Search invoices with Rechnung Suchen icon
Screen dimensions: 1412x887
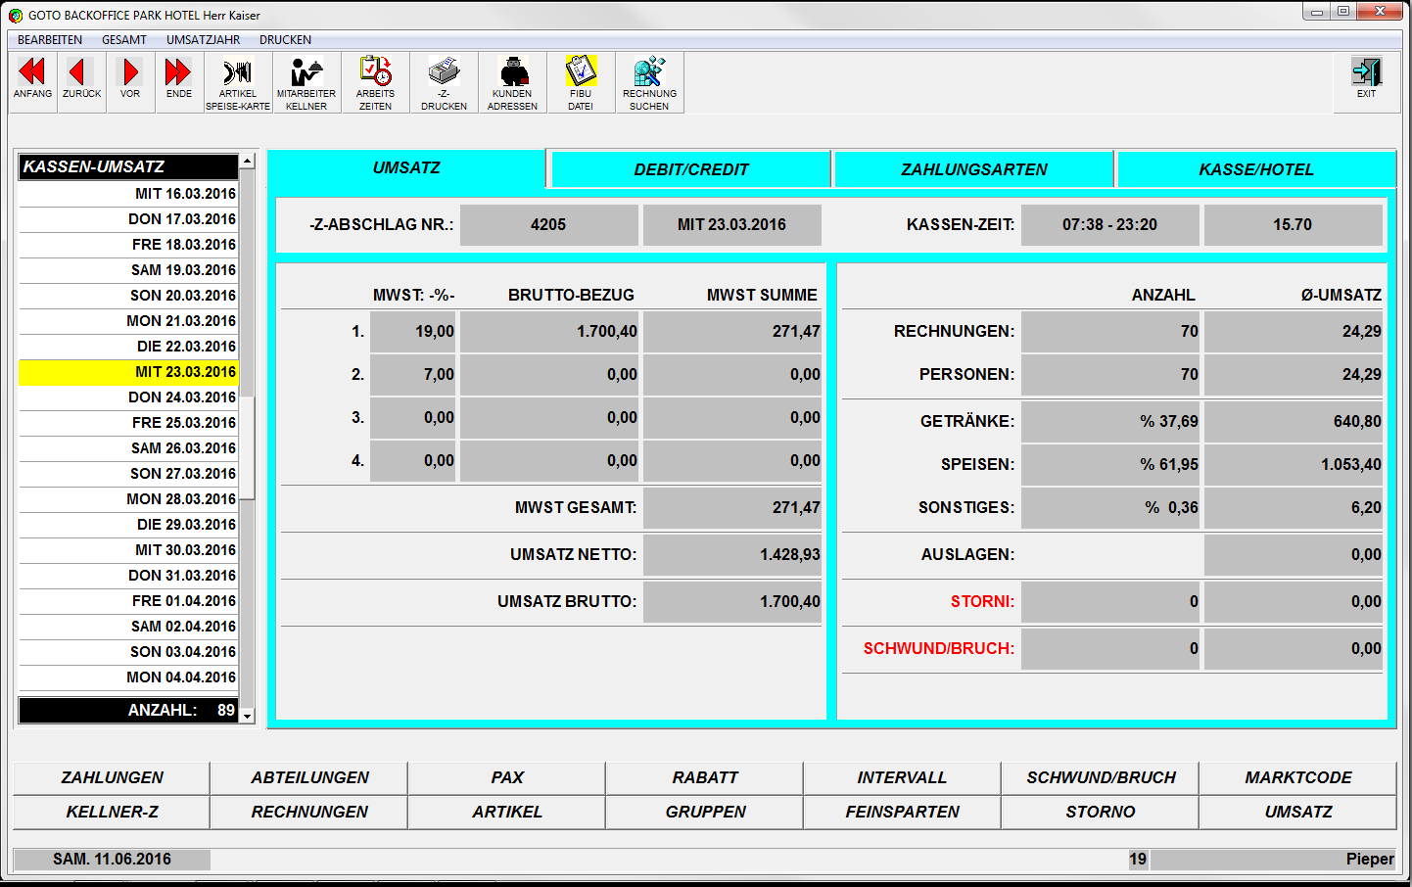pyautogui.click(x=649, y=82)
